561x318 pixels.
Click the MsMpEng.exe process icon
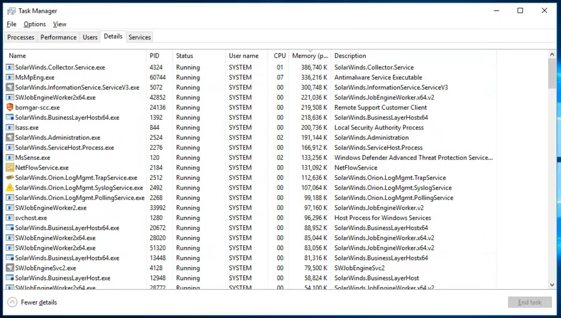(x=10, y=77)
